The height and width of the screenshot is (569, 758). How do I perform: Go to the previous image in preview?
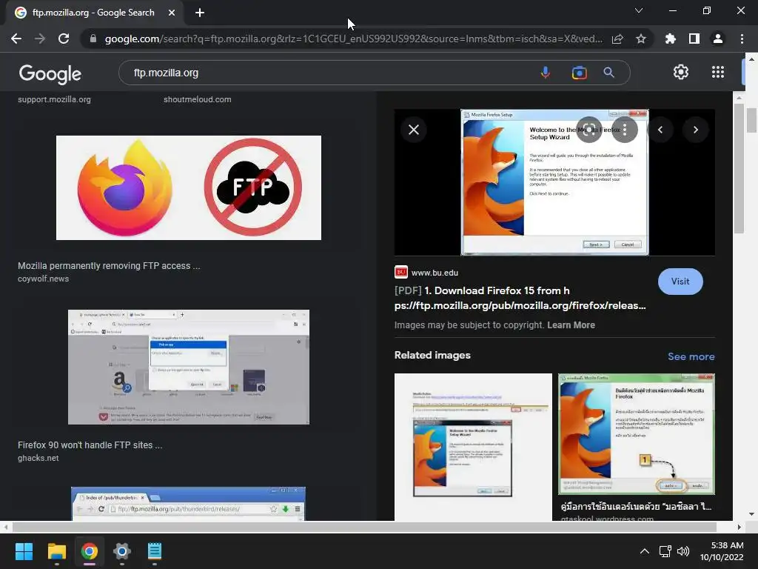(660, 130)
